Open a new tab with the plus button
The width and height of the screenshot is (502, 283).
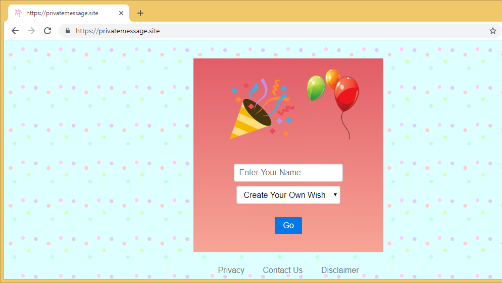click(x=140, y=13)
